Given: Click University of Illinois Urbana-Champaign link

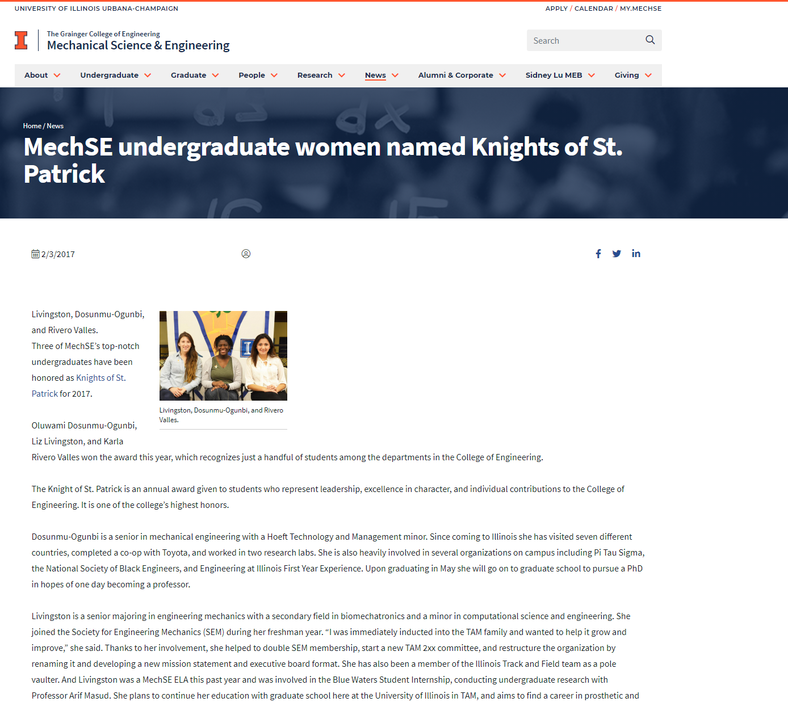Looking at the screenshot, I should tap(97, 9).
